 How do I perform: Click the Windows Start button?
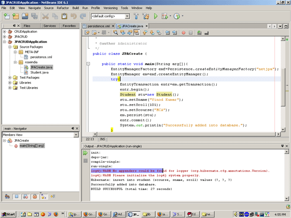[x=8, y=214]
